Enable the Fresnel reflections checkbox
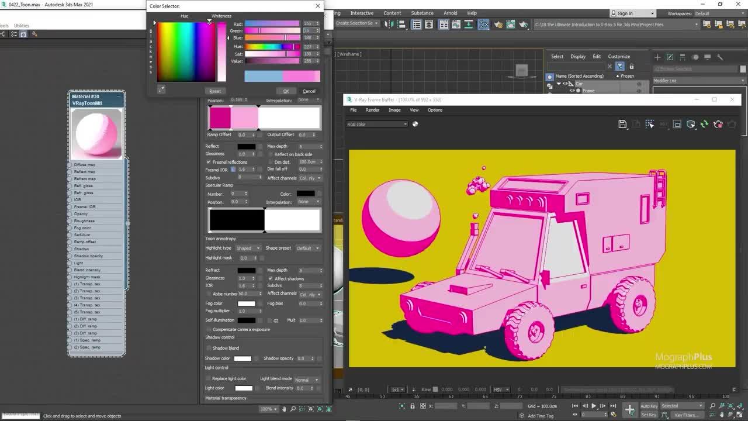The height and width of the screenshot is (421, 748). pyautogui.click(x=209, y=162)
